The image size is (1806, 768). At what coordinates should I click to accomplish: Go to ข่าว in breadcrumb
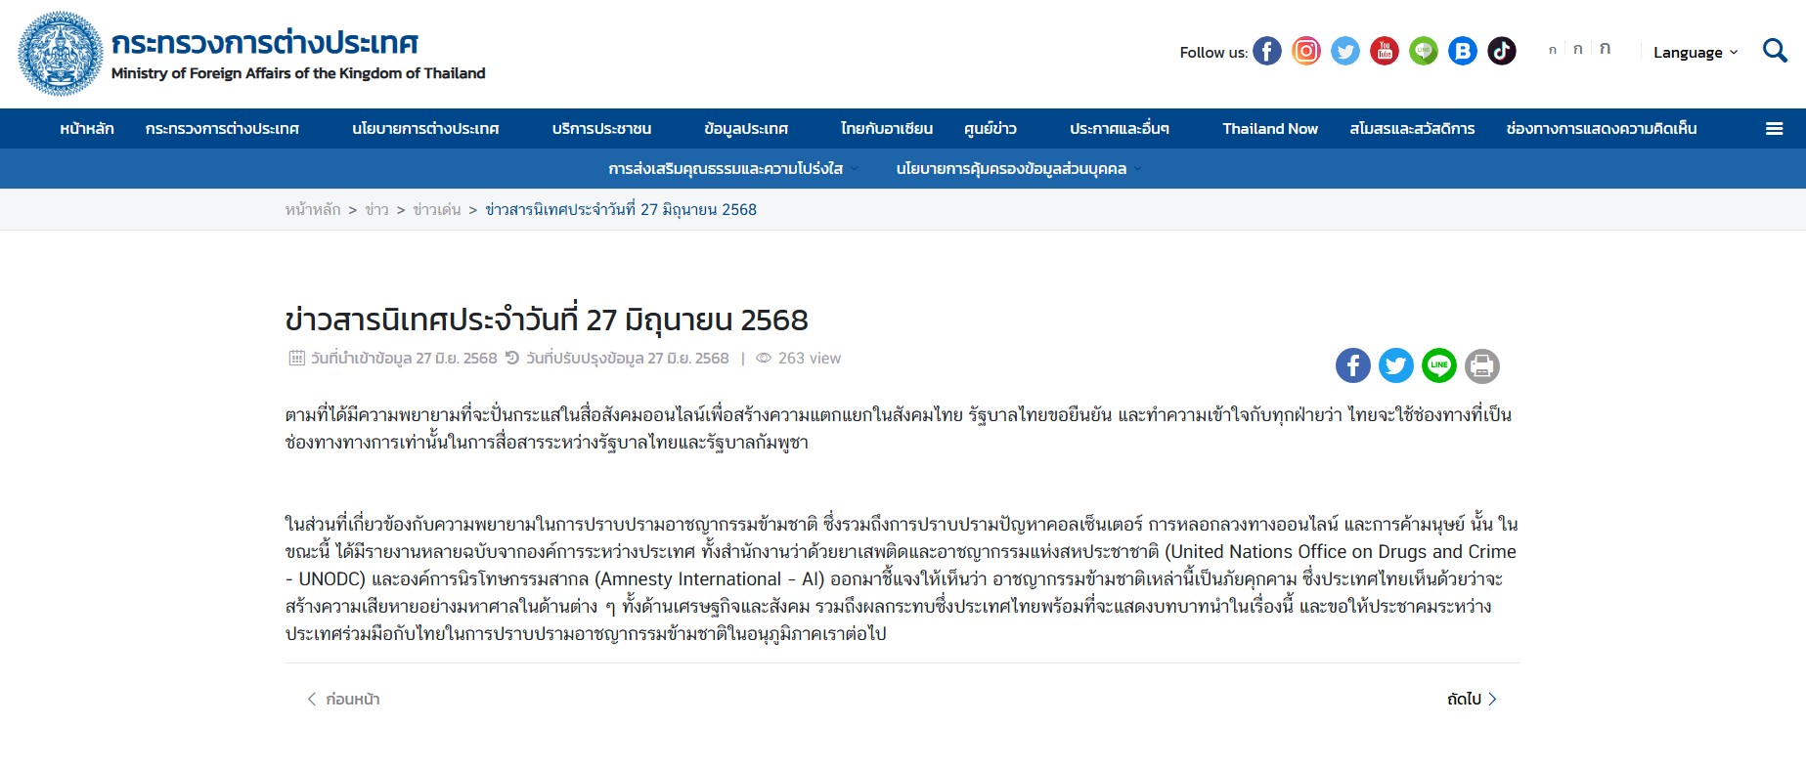pyautogui.click(x=376, y=209)
